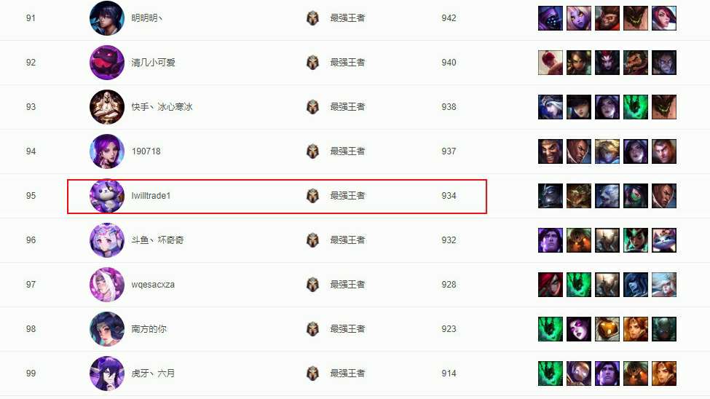Click the avatar next to 190718

click(x=107, y=151)
